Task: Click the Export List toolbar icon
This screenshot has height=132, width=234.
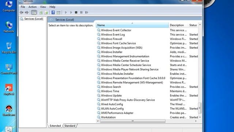Action: [46, 12]
